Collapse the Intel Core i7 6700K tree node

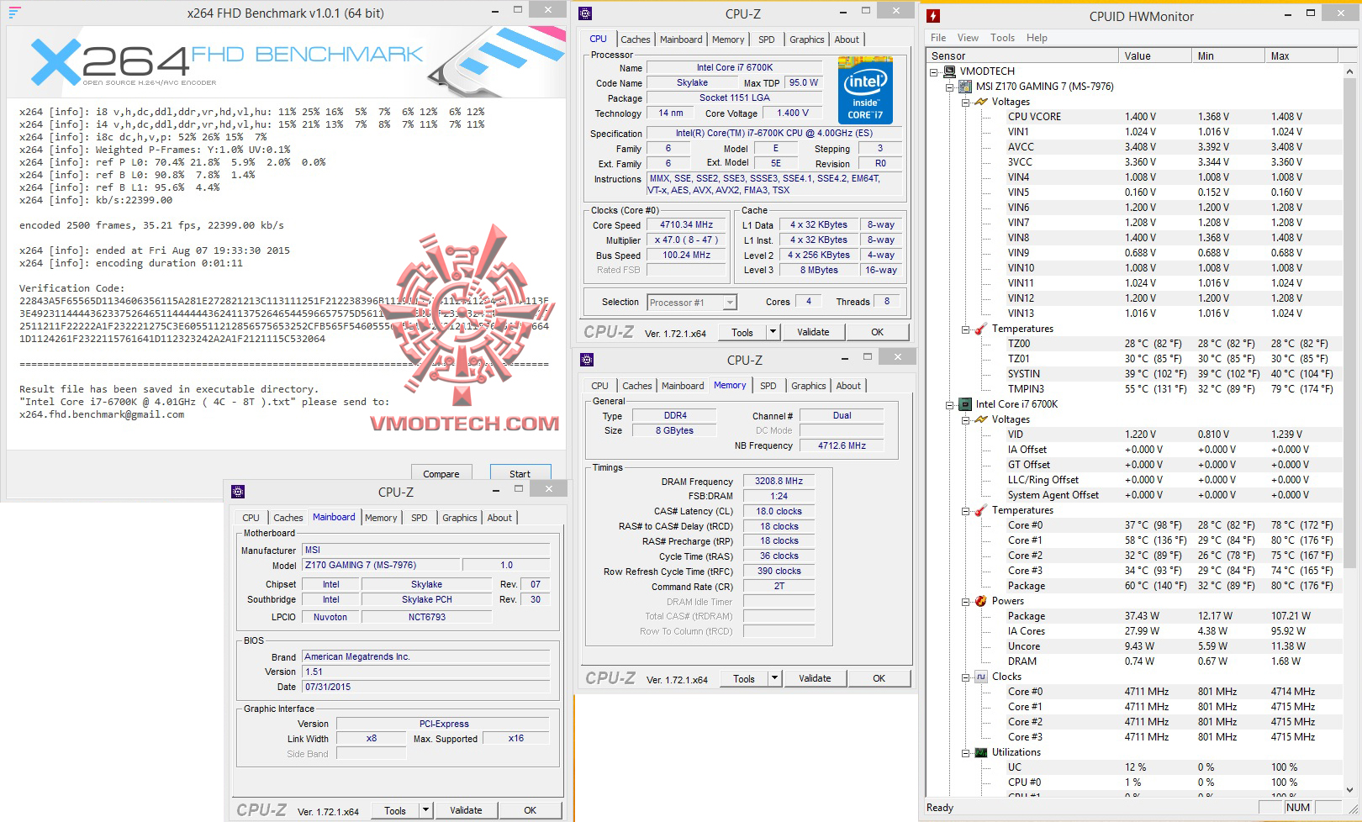tap(950, 404)
